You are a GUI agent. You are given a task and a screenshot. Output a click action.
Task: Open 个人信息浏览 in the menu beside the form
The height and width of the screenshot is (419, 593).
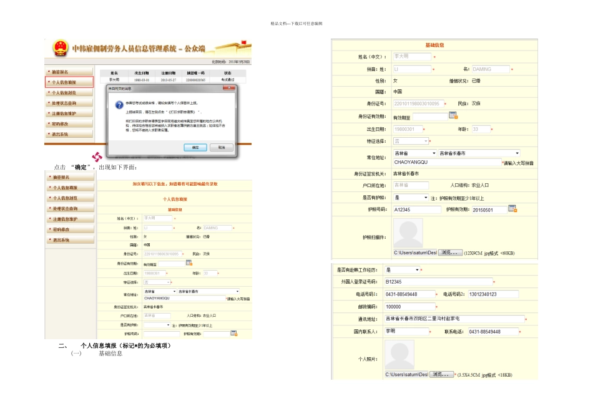(x=70, y=198)
